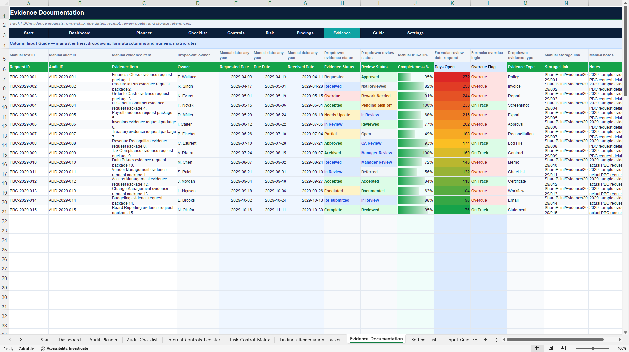629x352 pixels.
Task: Select column A header
Action: (29, 3)
